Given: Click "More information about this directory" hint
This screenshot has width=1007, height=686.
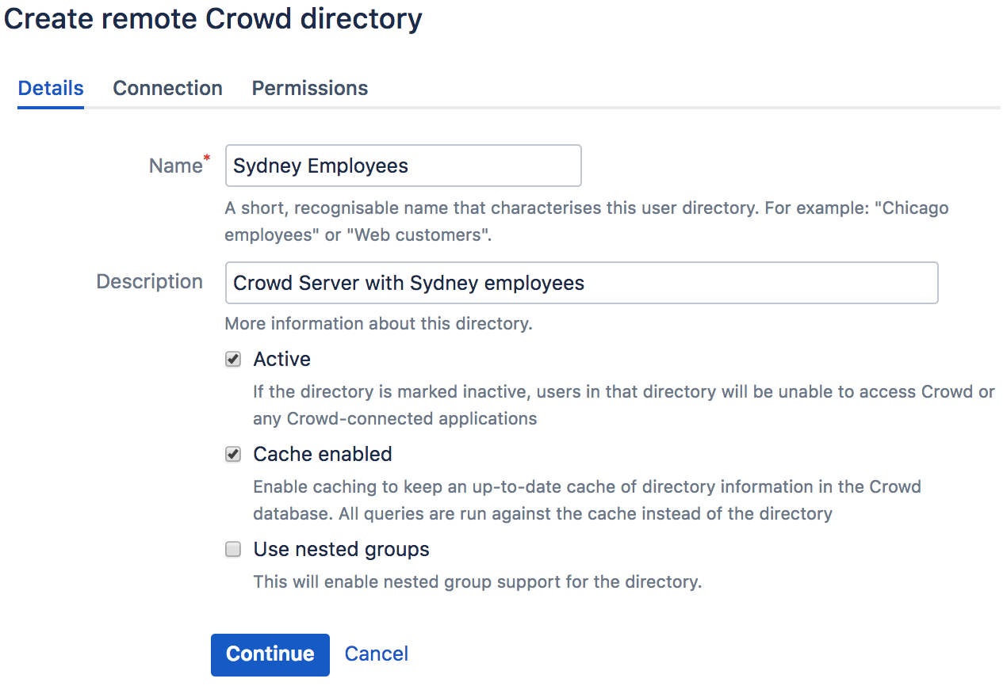Looking at the screenshot, I should point(378,323).
